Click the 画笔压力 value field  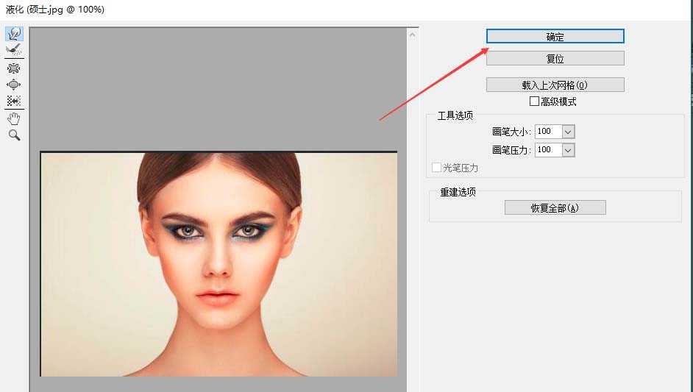tap(549, 150)
